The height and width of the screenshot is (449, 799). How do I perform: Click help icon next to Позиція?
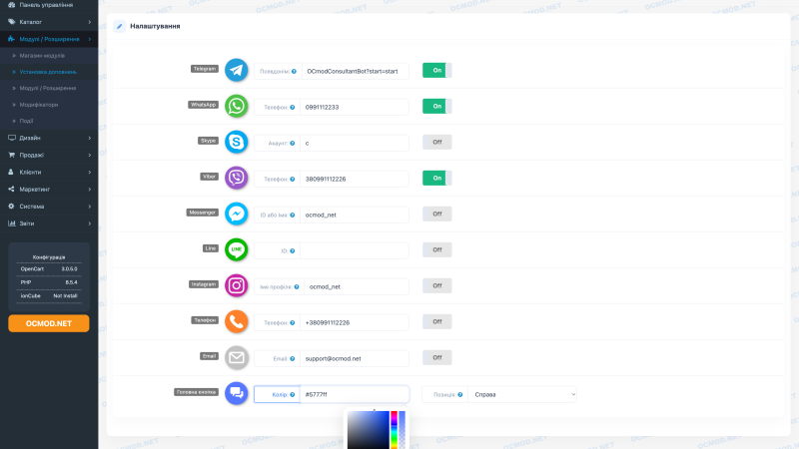coord(460,394)
